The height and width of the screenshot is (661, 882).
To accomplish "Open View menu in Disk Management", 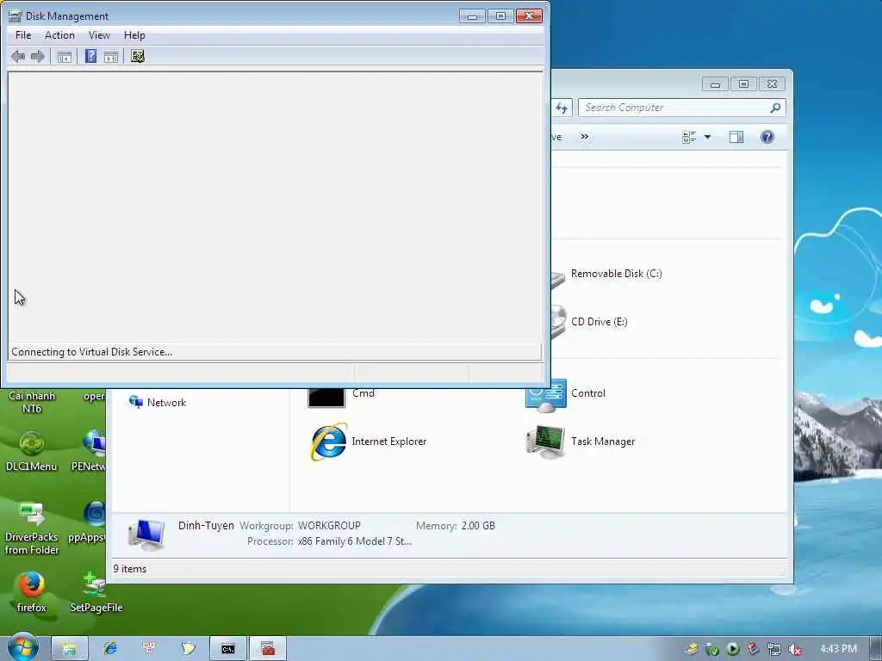I will pos(99,35).
